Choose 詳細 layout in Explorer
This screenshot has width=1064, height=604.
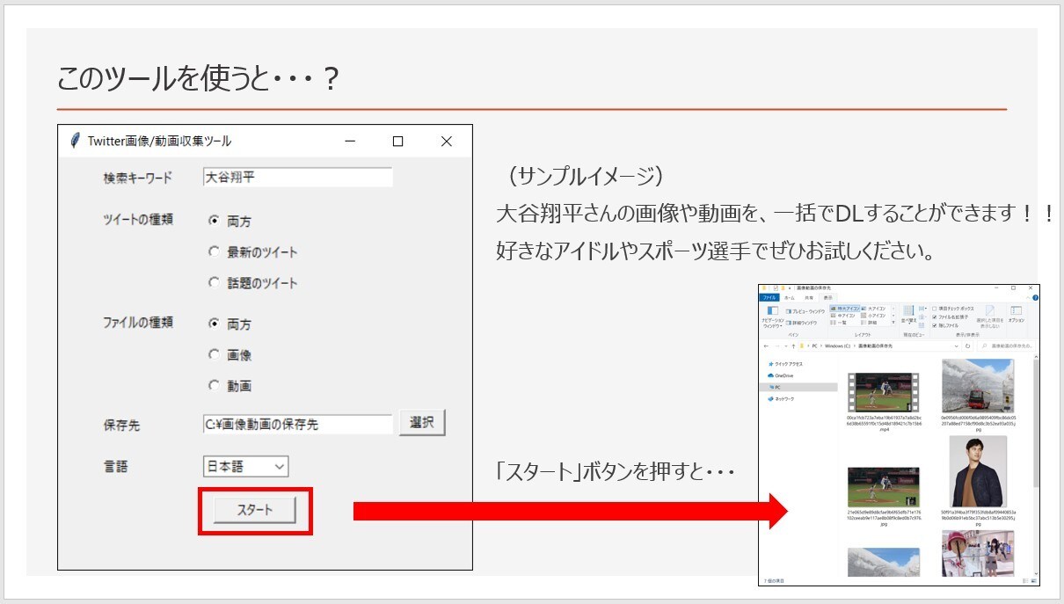pos(869,323)
